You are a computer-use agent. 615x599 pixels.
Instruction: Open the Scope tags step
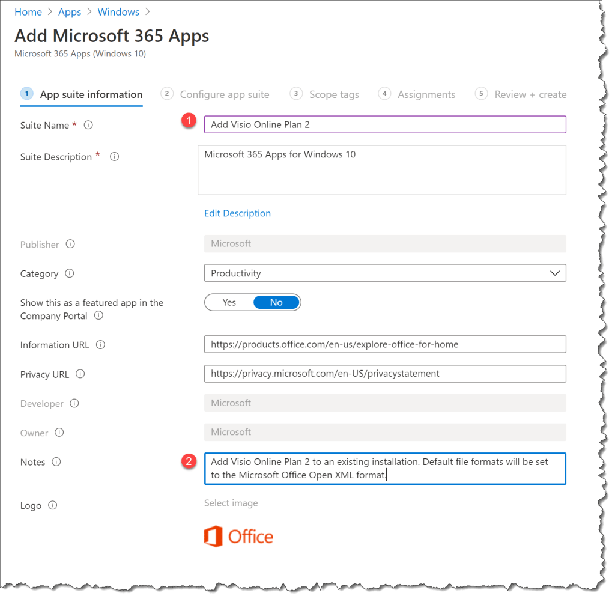(x=333, y=94)
